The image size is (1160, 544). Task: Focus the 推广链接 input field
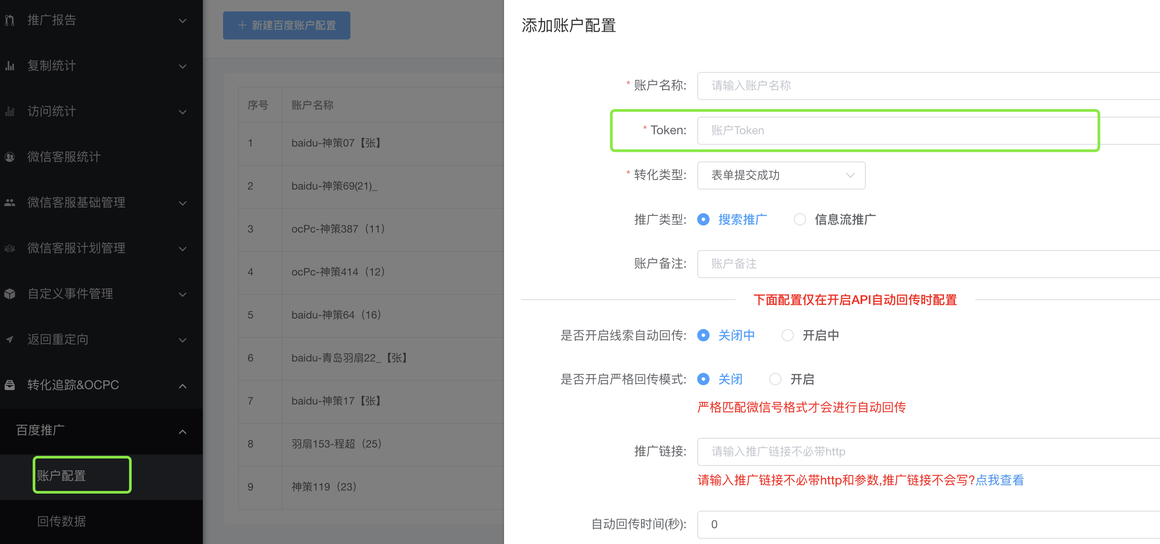pos(928,451)
